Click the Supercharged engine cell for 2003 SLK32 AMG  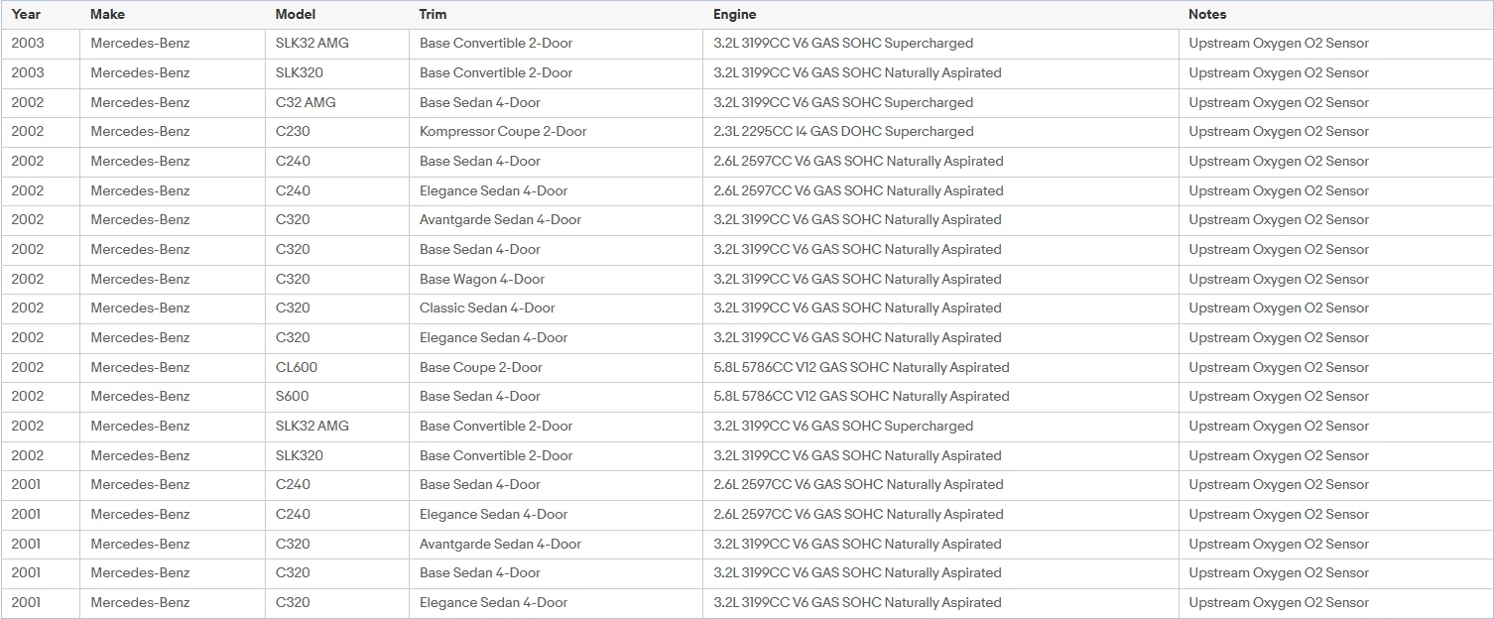(x=843, y=44)
